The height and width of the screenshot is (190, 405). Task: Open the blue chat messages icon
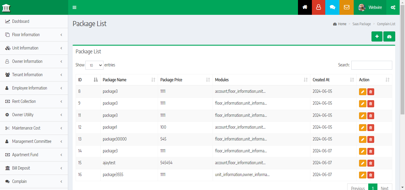332,7
